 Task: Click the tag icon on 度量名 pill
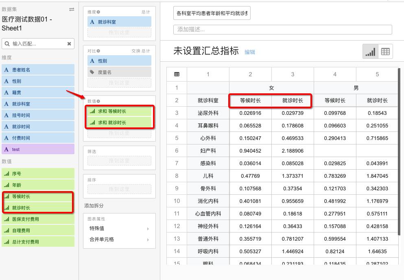[92, 72]
